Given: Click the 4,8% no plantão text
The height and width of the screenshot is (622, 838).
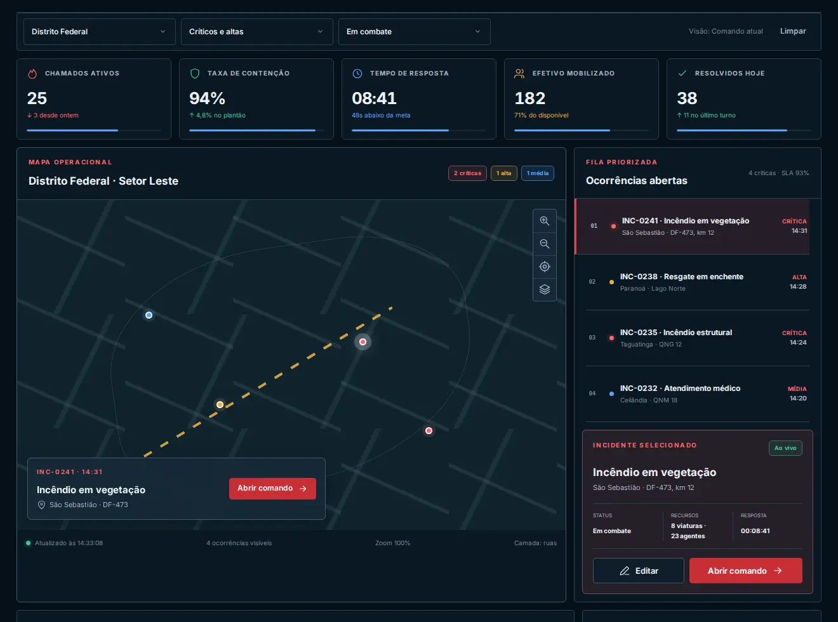Looking at the screenshot, I should [217, 116].
